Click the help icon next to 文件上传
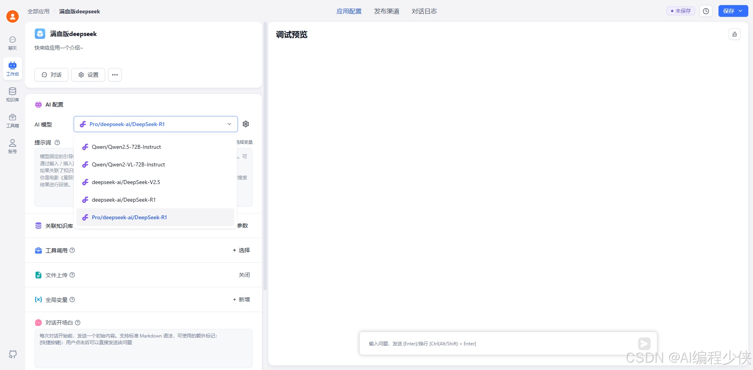 (72, 275)
